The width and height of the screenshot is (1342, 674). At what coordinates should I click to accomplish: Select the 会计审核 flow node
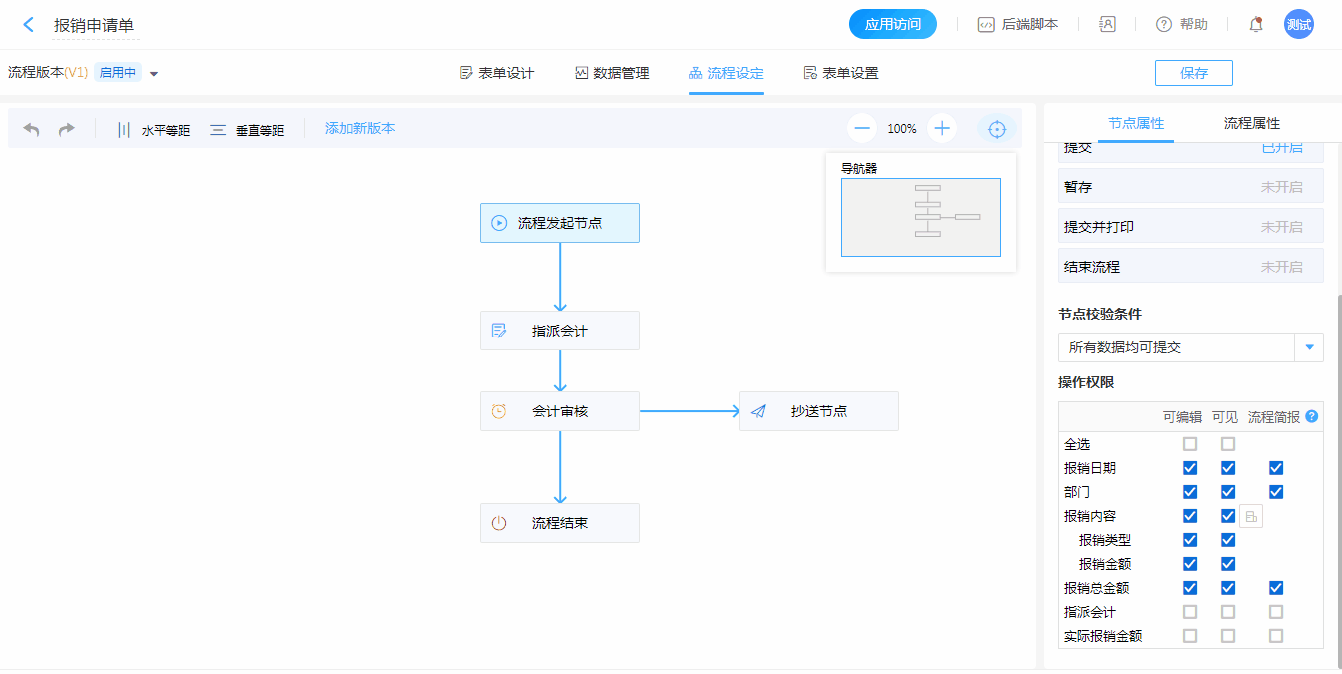[559, 411]
